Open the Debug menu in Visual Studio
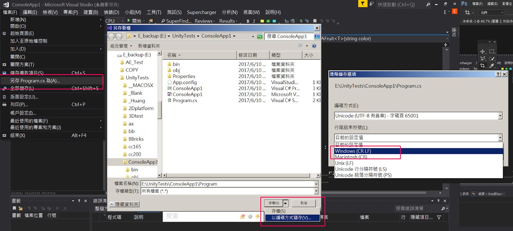 (111, 12)
